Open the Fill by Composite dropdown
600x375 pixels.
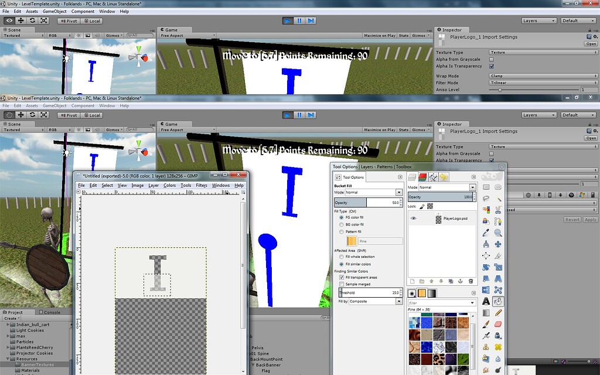click(373, 301)
